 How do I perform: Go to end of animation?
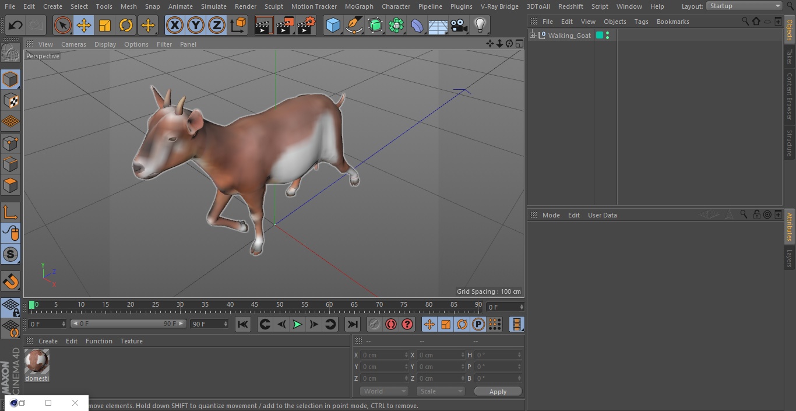coord(353,324)
